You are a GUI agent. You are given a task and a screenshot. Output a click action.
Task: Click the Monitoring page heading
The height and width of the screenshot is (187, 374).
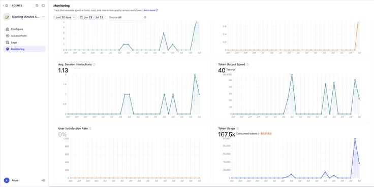point(61,6)
